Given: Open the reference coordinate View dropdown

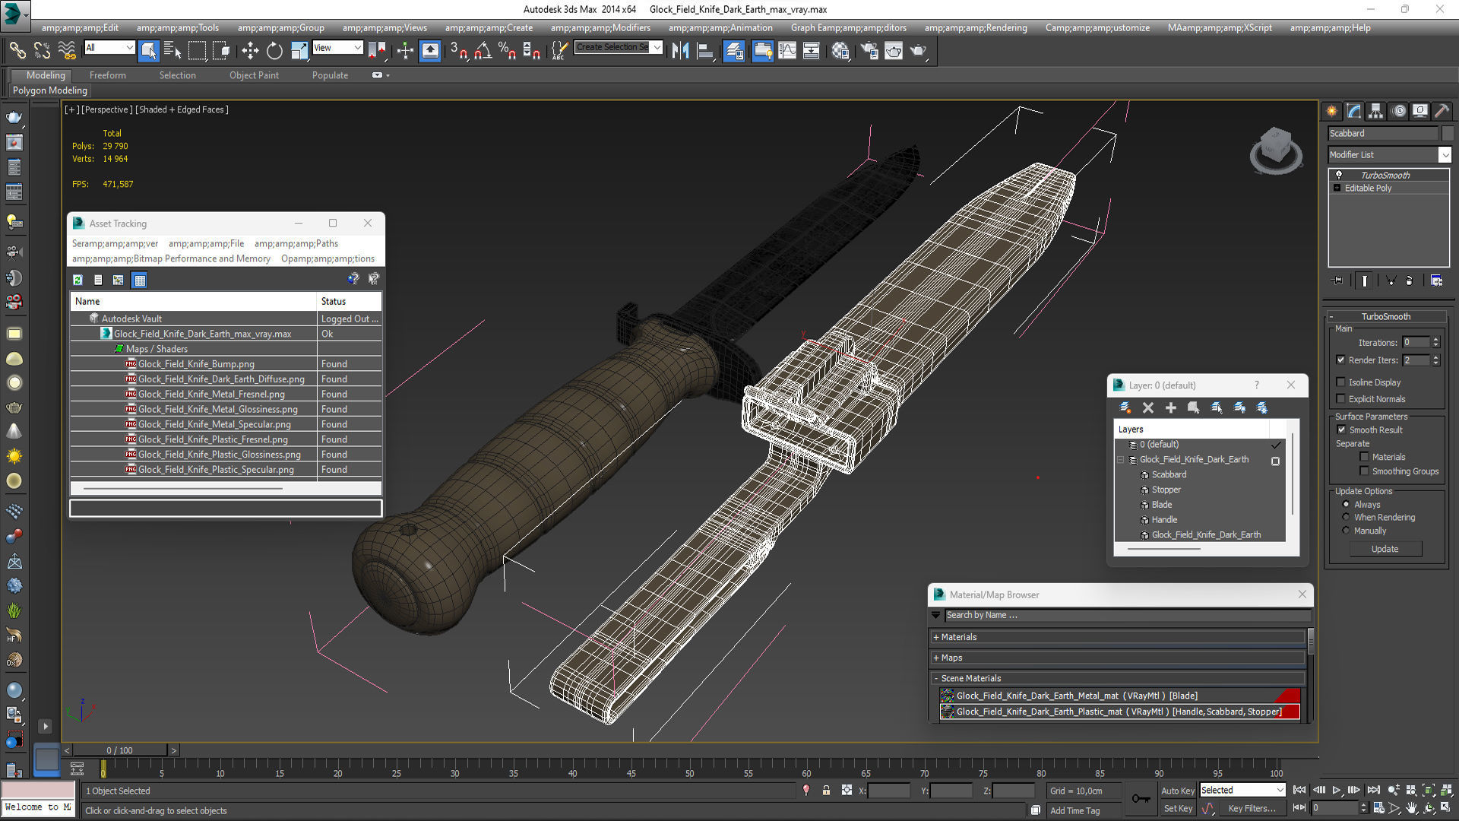Looking at the screenshot, I should 337,48.
